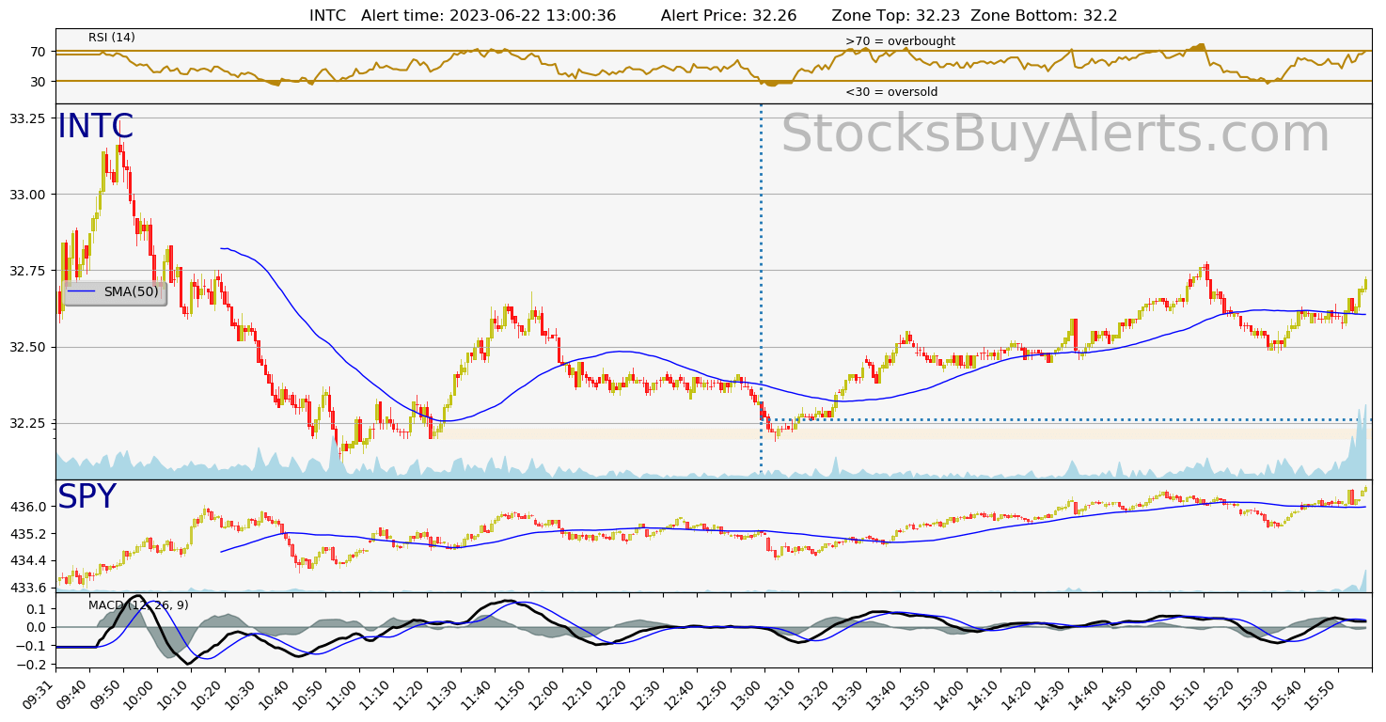Image resolution: width=1386 pixels, height=722 pixels.
Task: Click the 33.25 price axis label
Action: (x=26, y=118)
